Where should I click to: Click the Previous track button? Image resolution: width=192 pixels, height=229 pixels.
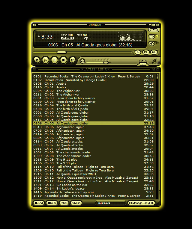click(37, 60)
